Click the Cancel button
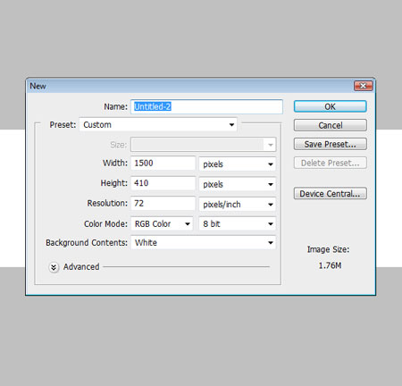This screenshot has width=402, height=386. click(x=330, y=125)
